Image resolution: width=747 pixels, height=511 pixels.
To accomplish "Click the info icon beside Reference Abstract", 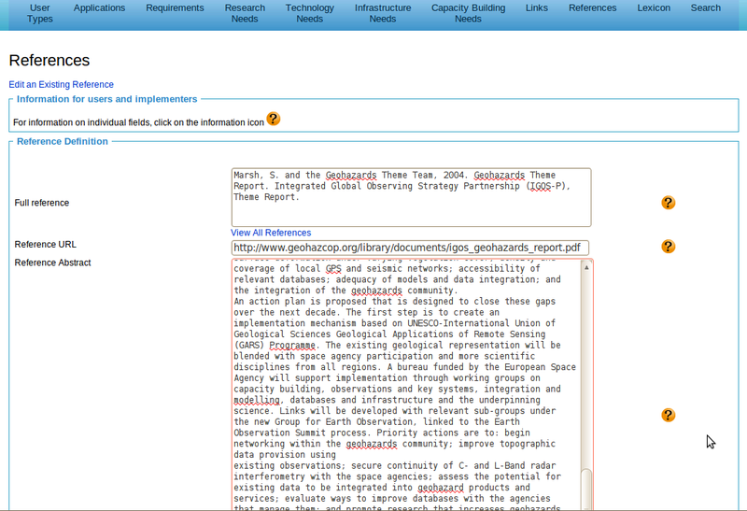I will click(x=668, y=415).
